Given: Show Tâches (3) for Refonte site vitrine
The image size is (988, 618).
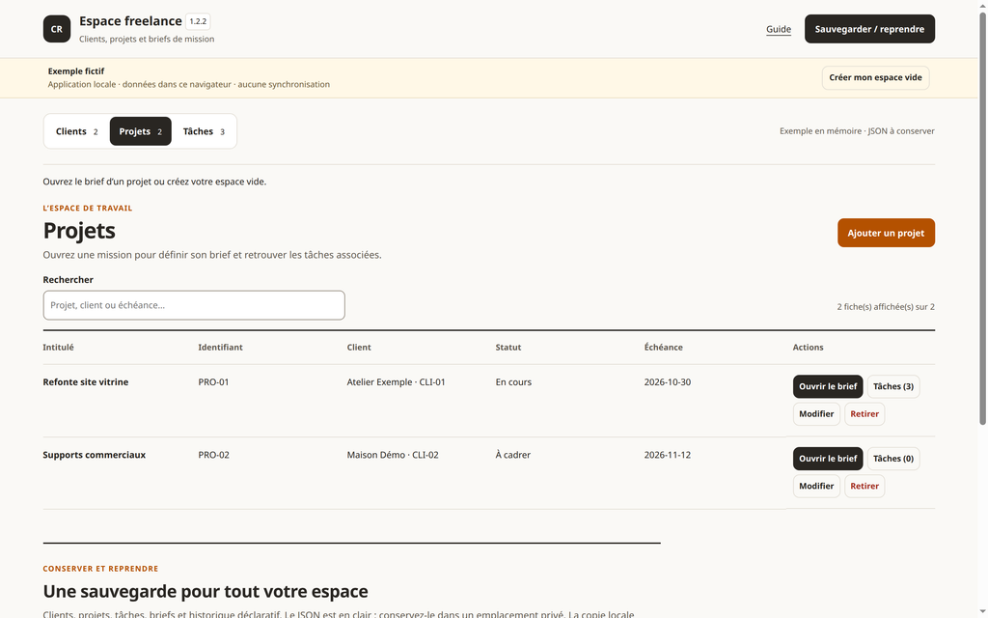Looking at the screenshot, I should (x=893, y=386).
